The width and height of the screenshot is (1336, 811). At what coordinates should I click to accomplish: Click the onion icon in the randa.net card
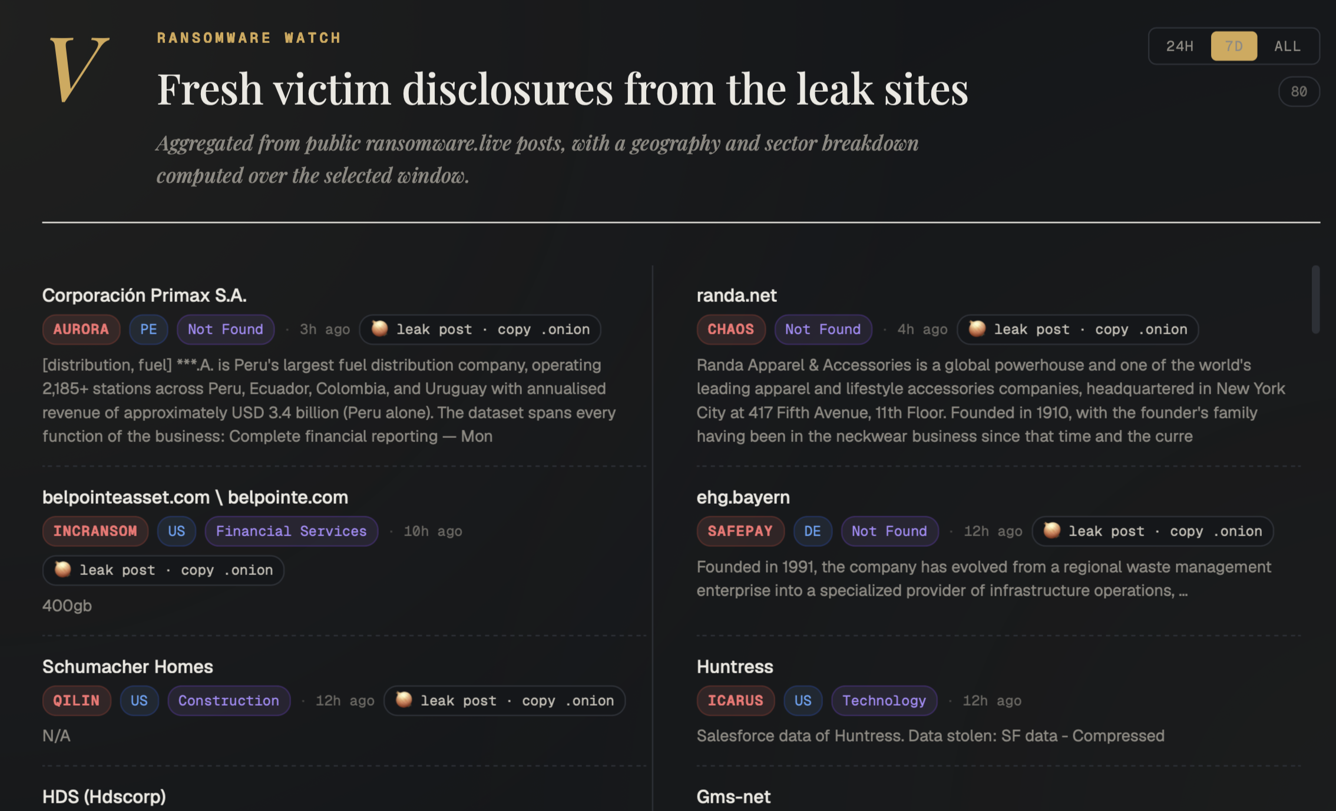point(977,328)
